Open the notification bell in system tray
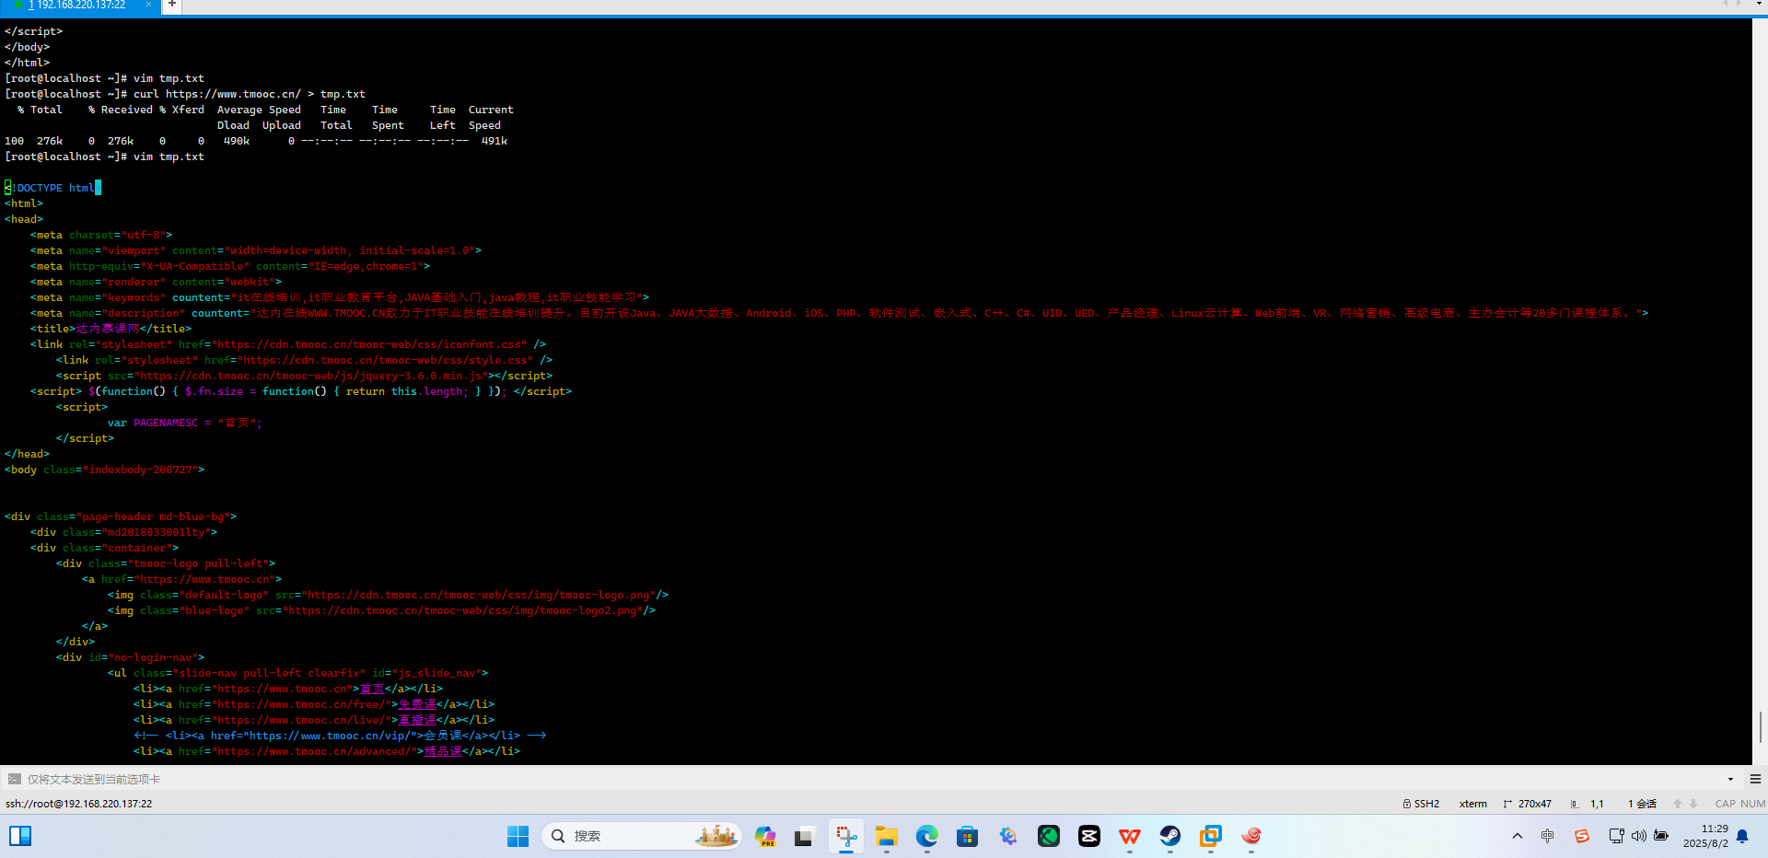This screenshot has width=1768, height=858. coord(1742,836)
